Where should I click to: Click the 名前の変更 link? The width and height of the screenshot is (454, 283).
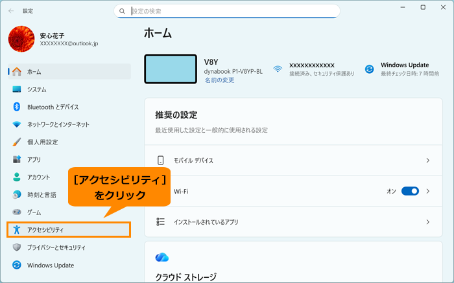pos(219,80)
